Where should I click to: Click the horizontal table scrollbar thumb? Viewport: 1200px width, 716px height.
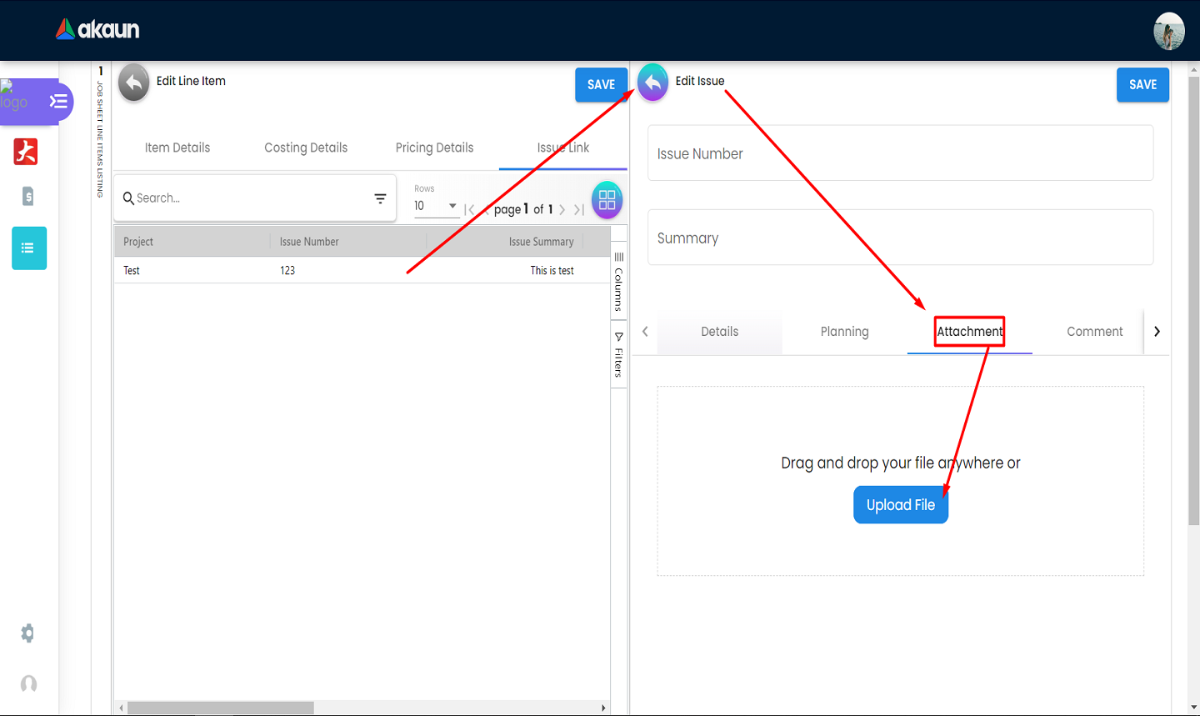click(221, 708)
